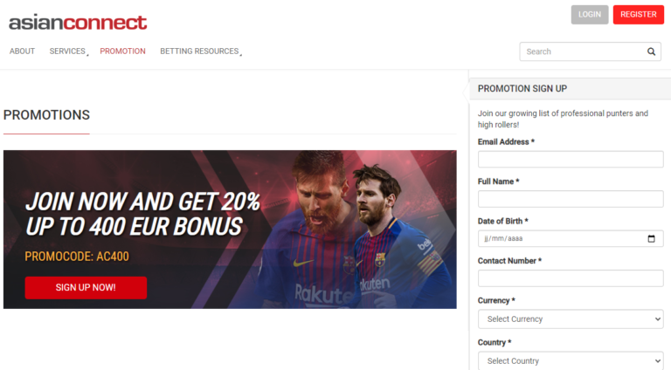Click the search magnifier icon
The image size is (671, 370).
(x=651, y=51)
